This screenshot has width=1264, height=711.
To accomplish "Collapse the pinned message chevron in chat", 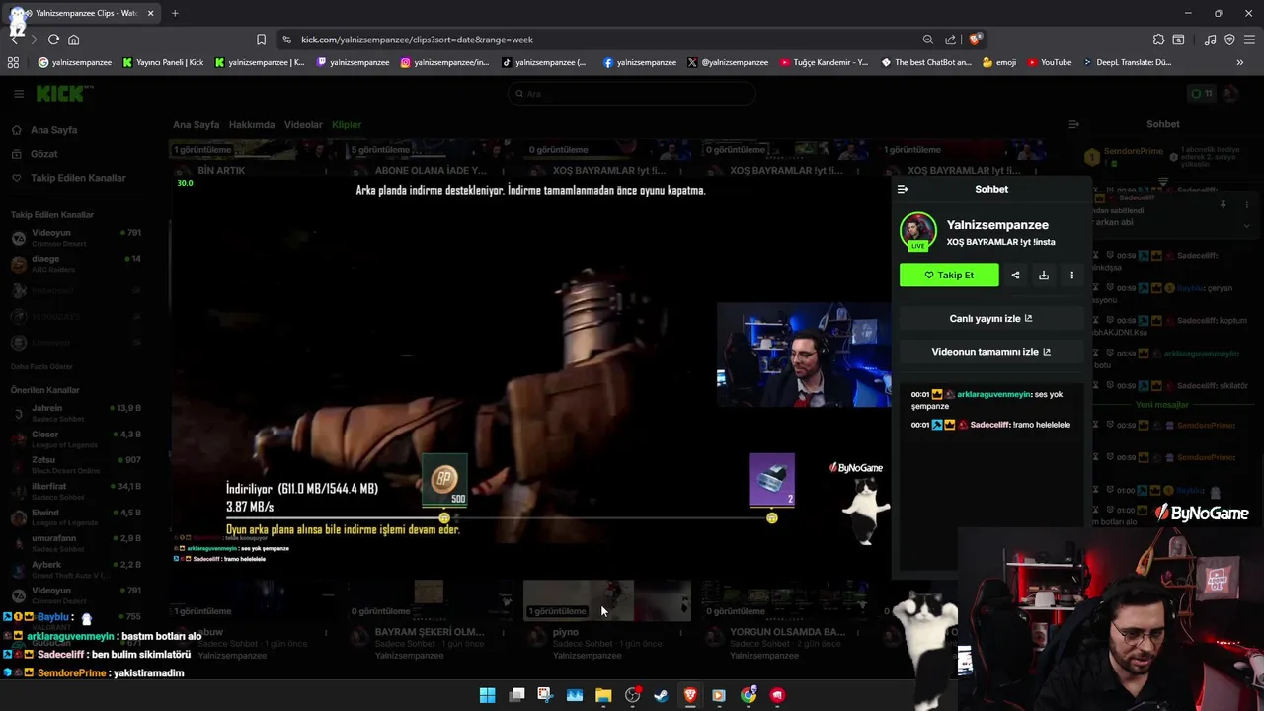I will point(1246,225).
